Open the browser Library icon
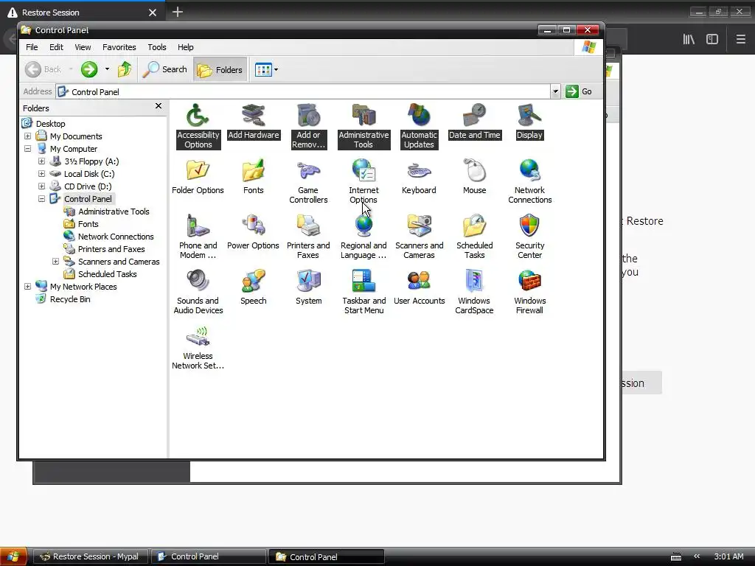This screenshot has height=566, width=755. pos(689,39)
